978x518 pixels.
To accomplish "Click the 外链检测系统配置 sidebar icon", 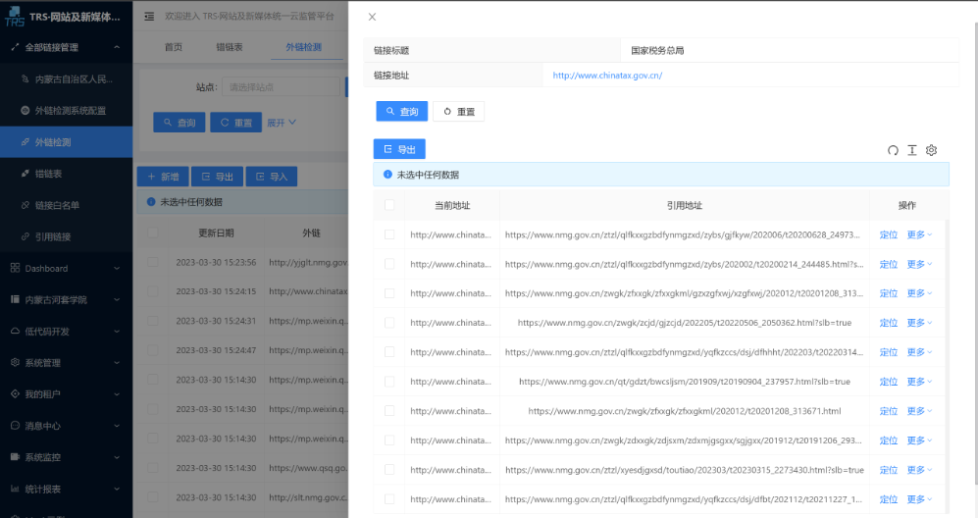I will pyautogui.click(x=26, y=111).
